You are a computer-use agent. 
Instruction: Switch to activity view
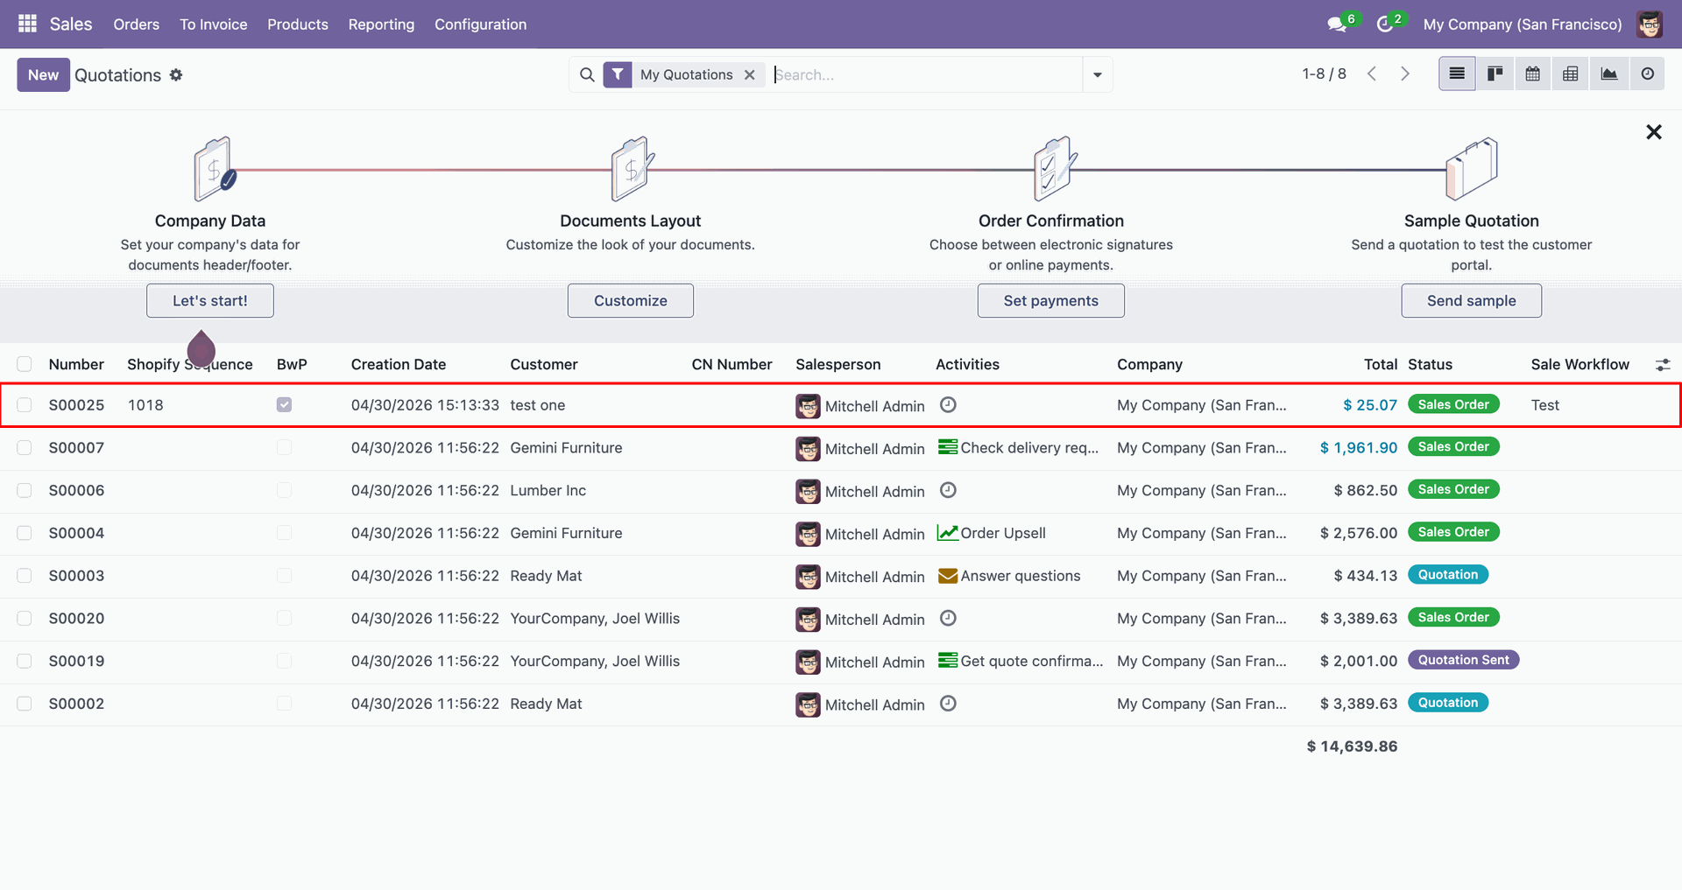click(1648, 74)
